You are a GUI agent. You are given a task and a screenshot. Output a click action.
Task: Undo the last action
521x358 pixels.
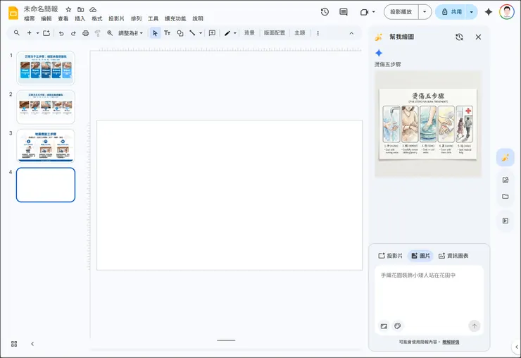[61, 33]
